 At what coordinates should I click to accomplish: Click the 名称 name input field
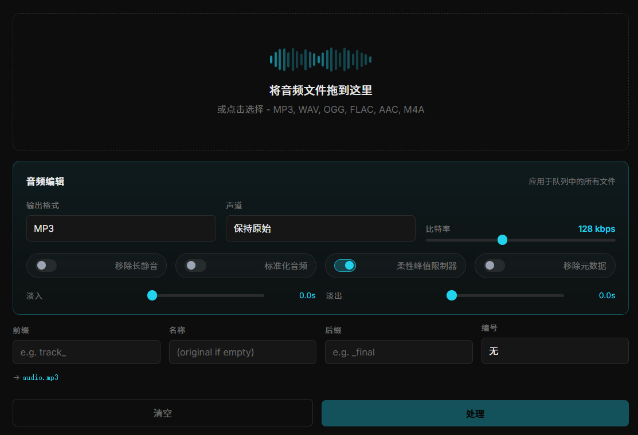(242, 352)
